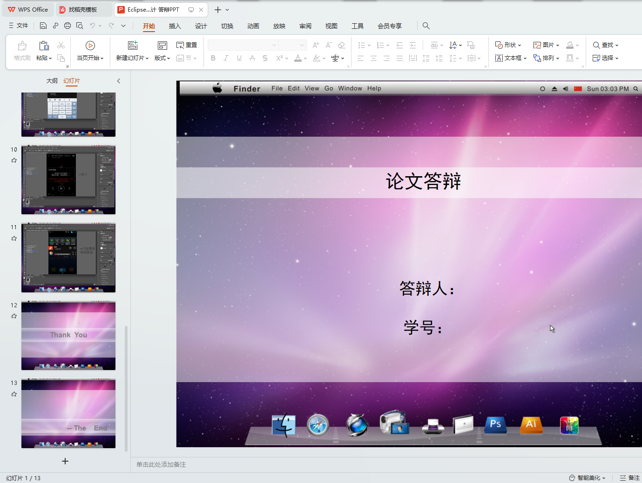Viewport: 642px width, 483px height.
Task: Click the sort text (A with arrow) icon
Action: pos(453,45)
